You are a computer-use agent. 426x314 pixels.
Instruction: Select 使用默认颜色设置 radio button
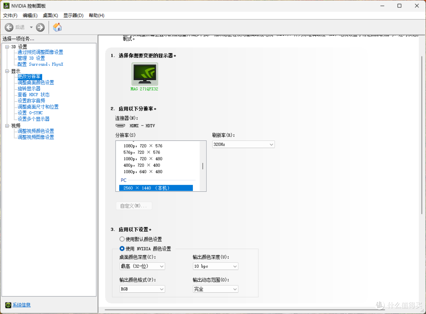pos(122,239)
